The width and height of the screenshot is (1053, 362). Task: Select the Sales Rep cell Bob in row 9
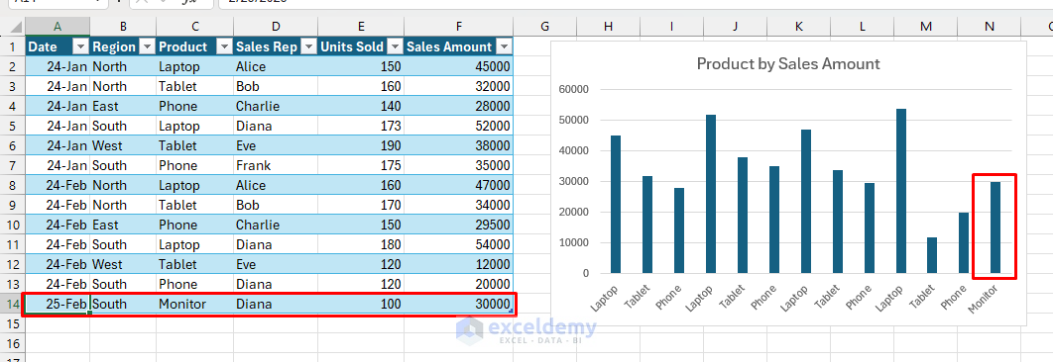coord(276,205)
